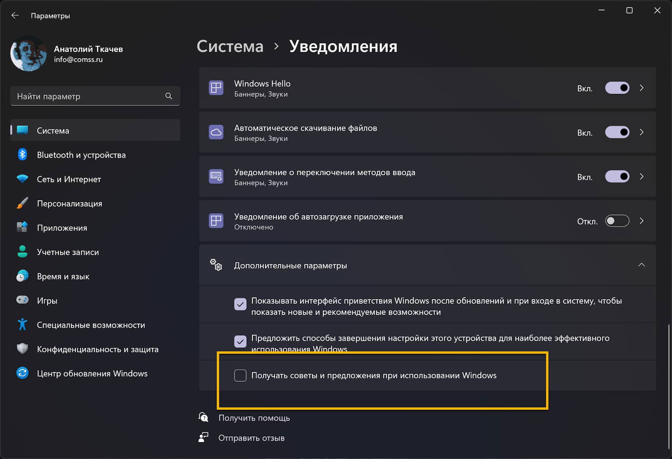Turn off Windows Hello notifications toggle
The image size is (672, 459).
coord(617,88)
